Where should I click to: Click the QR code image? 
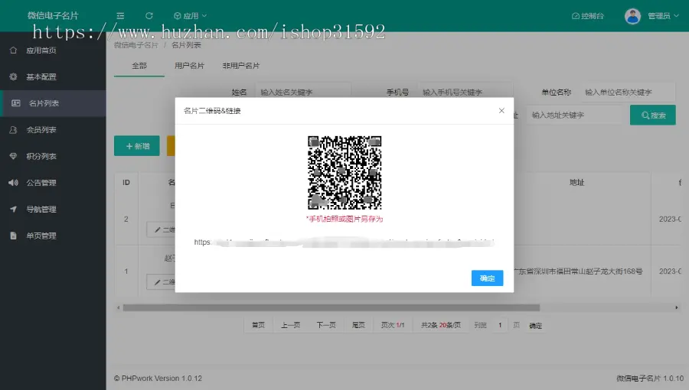coord(344,172)
